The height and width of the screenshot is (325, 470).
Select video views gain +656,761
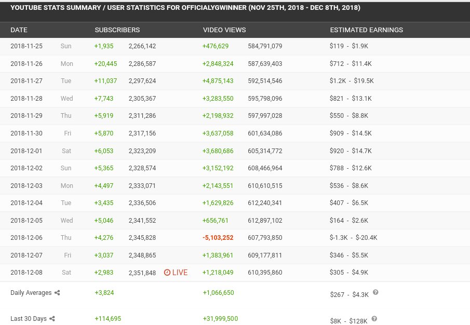216,221
